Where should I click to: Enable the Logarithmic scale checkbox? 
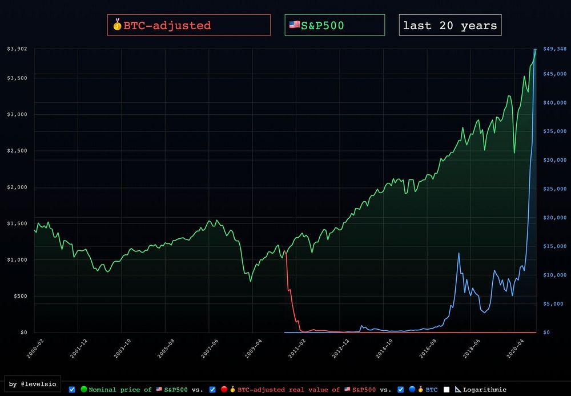tap(447, 390)
